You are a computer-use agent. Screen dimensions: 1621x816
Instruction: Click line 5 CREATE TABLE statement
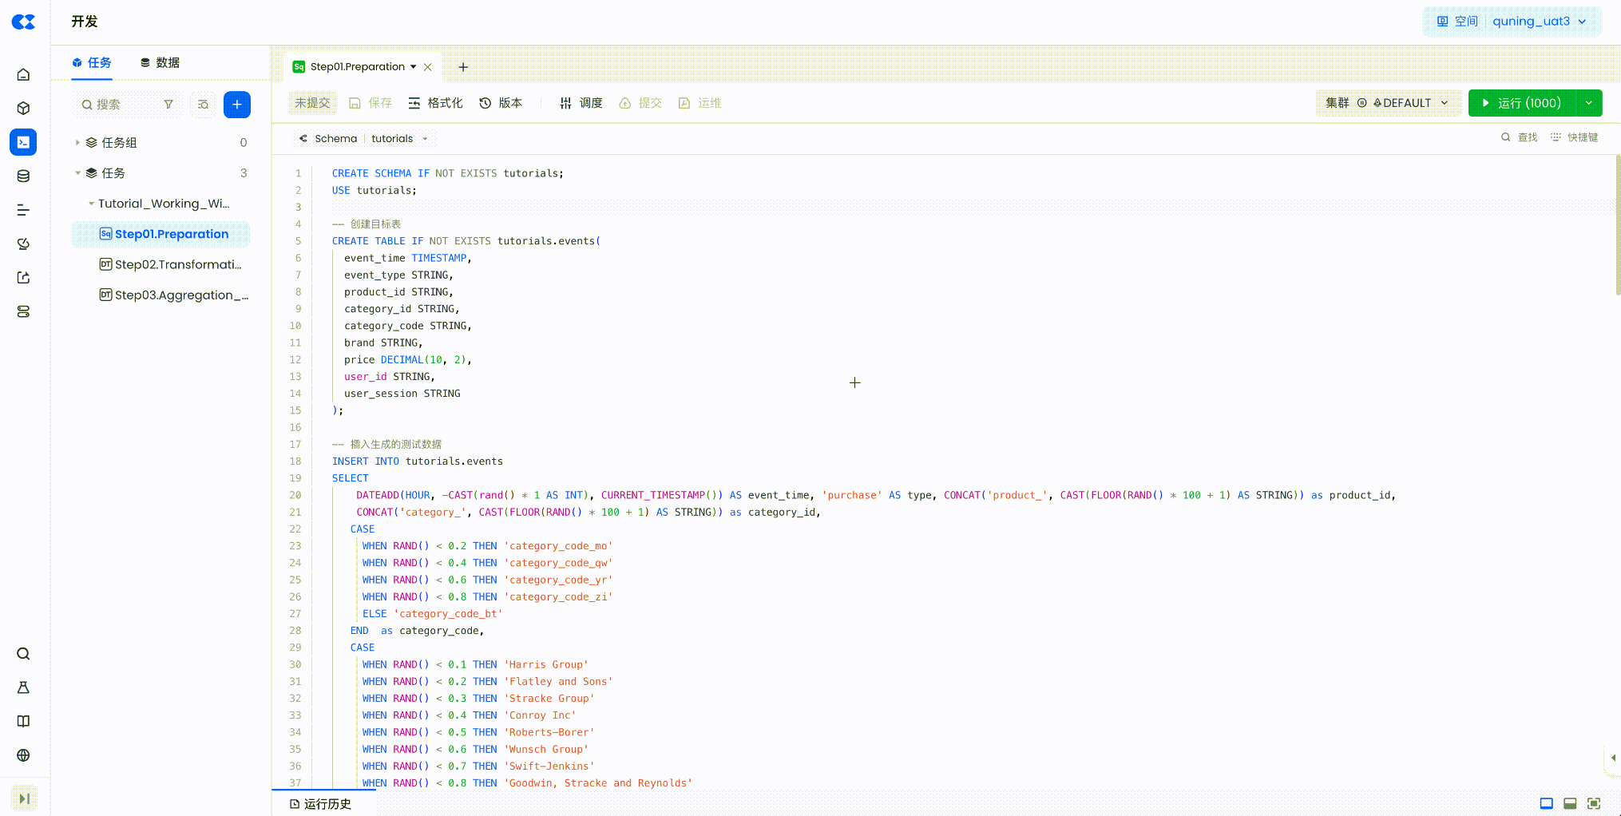pyautogui.click(x=466, y=241)
